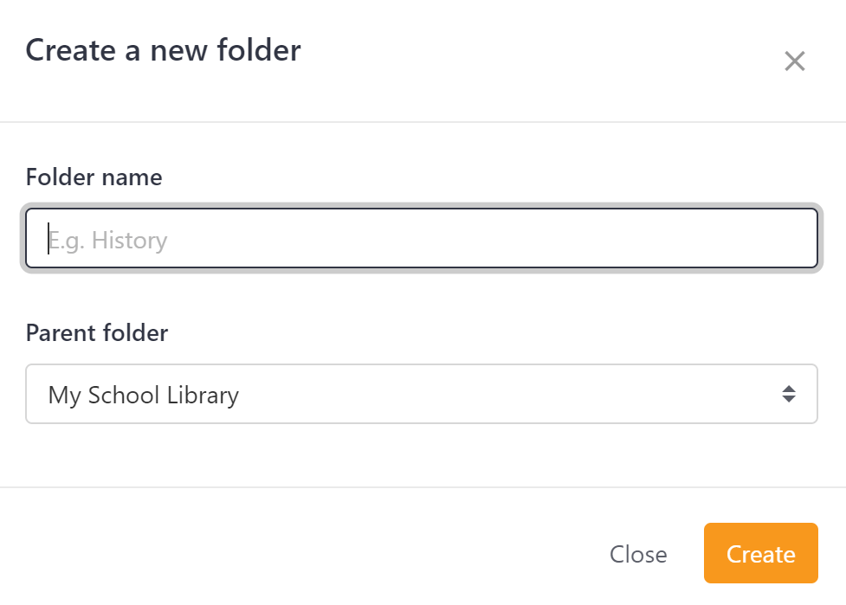The width and height of the screenshot is (846, 605).
Task: Click the My School Library selector text
Action: click(144, 395)
